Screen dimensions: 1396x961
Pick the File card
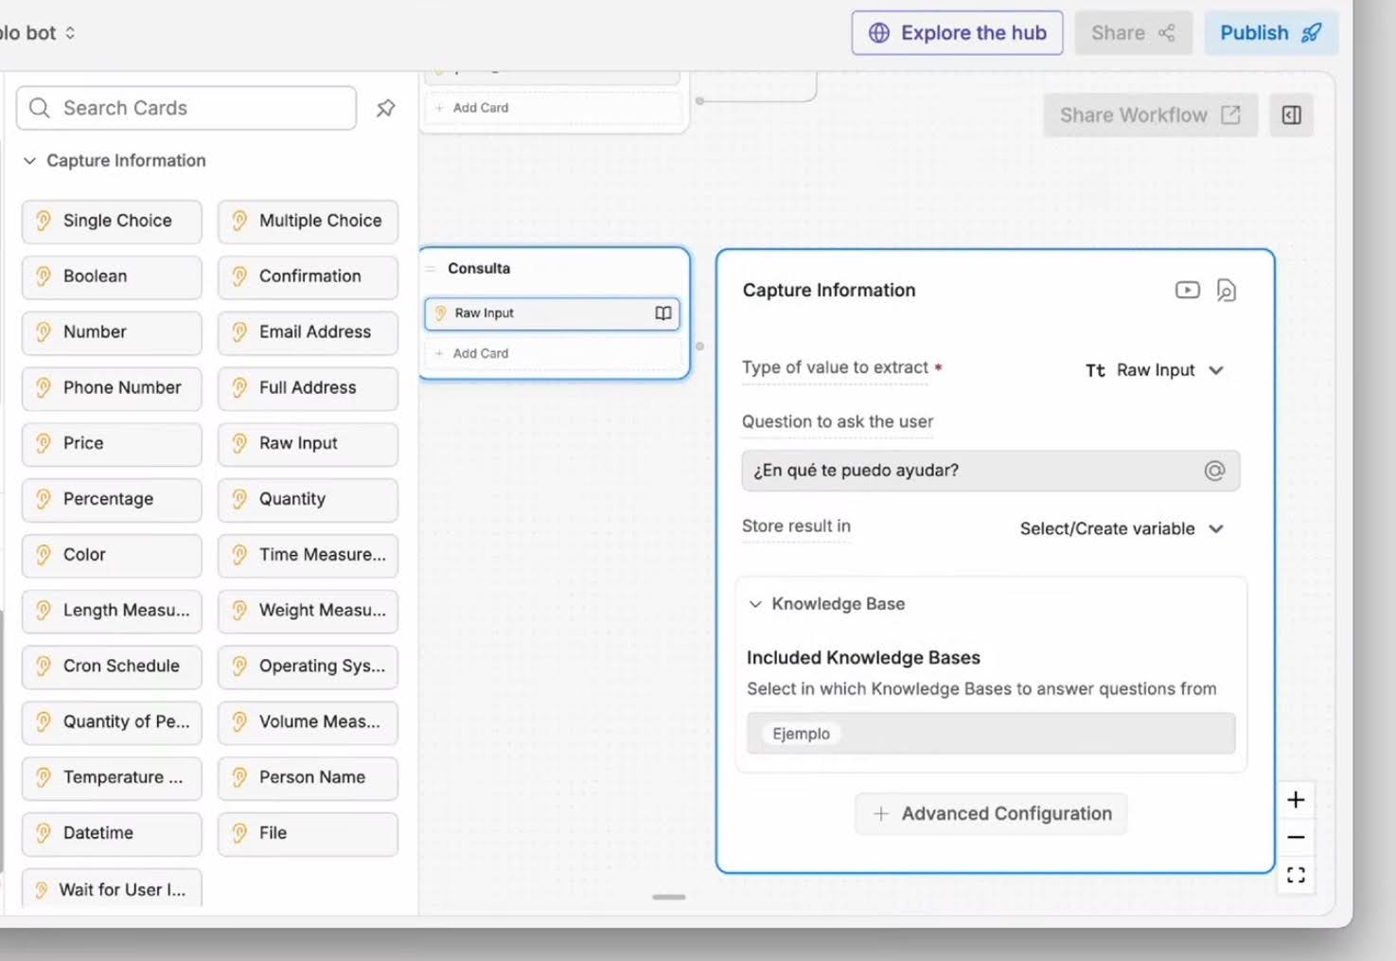click(x=308, y=834)
